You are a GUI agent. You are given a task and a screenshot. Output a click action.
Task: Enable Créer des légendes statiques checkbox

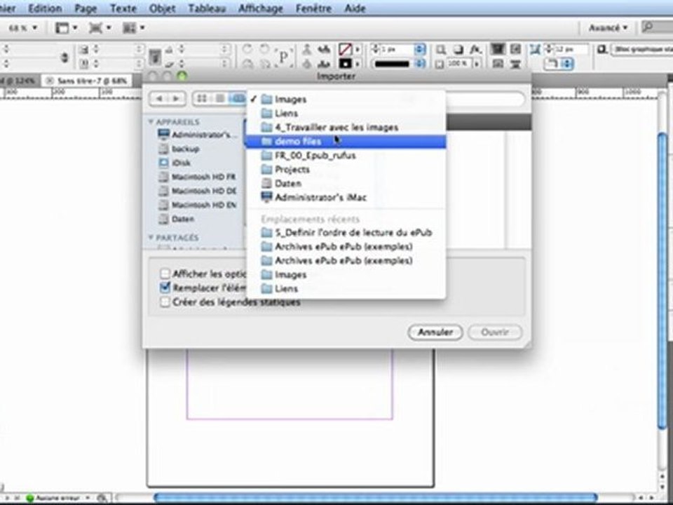pos(165,302)
